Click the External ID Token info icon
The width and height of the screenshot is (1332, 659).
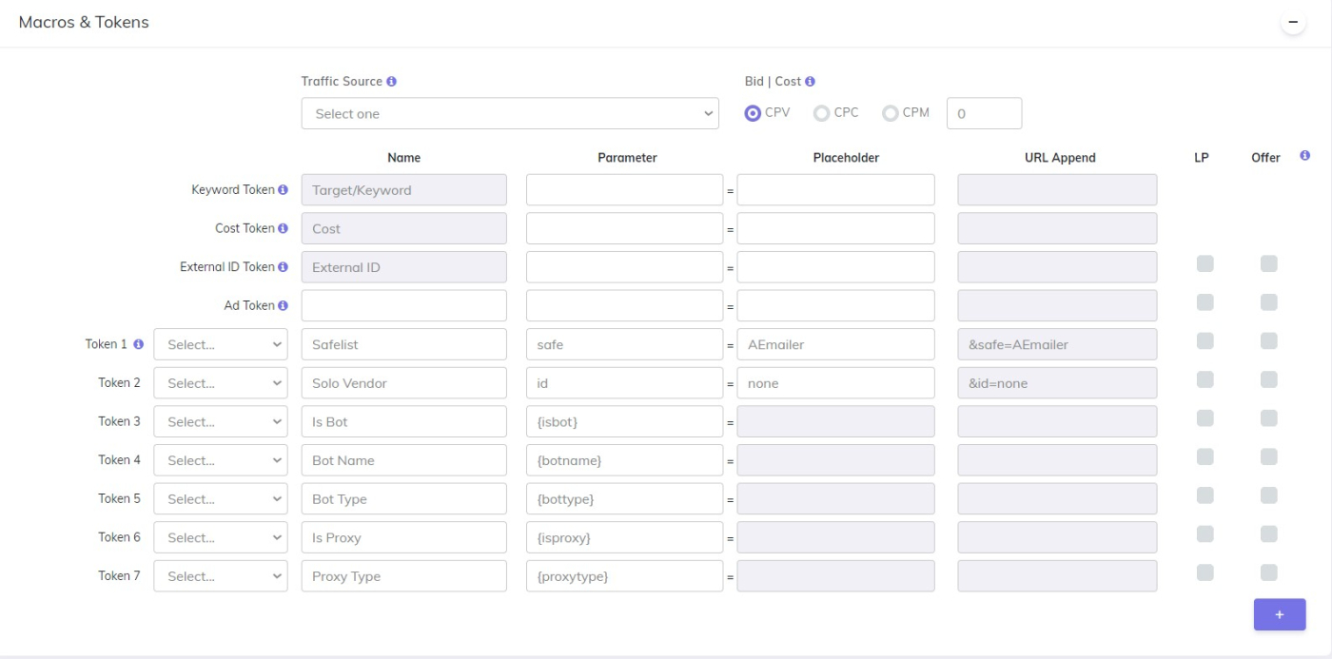click(283, 267)
